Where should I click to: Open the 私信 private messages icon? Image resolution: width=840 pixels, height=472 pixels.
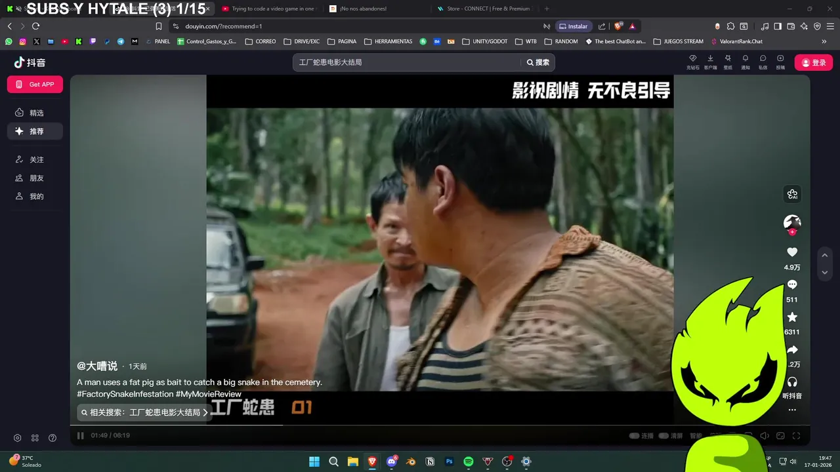tap(763, 62)
